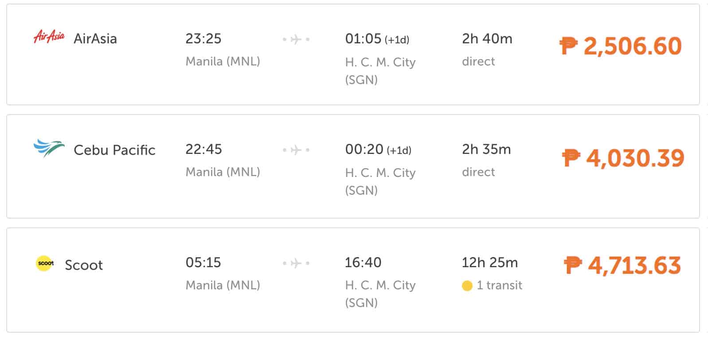Click the 2h 40m direct duration

(x=487, y=39)
